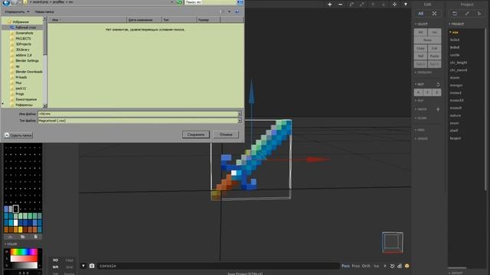The width and height of the screenshot is (490, 275).
Task: Click the move icon beside the LOOP section
Action: click(x=438, y=109)
